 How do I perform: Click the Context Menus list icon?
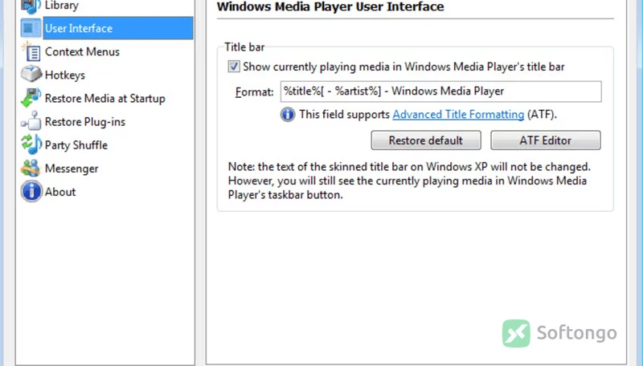31,51
